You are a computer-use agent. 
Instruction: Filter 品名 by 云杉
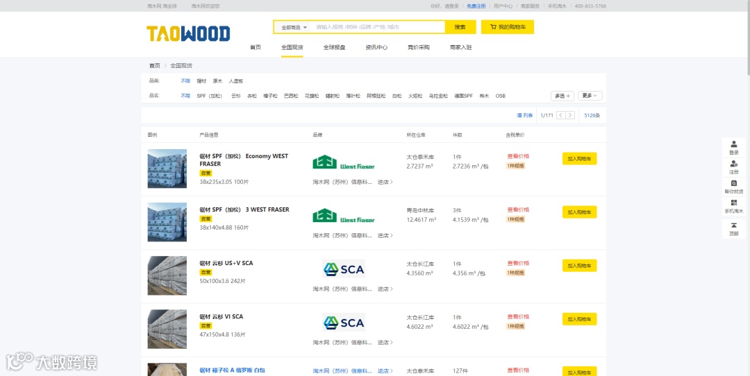pos(236,96)
